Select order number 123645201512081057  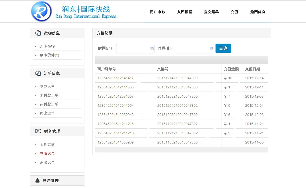[116, 96]
